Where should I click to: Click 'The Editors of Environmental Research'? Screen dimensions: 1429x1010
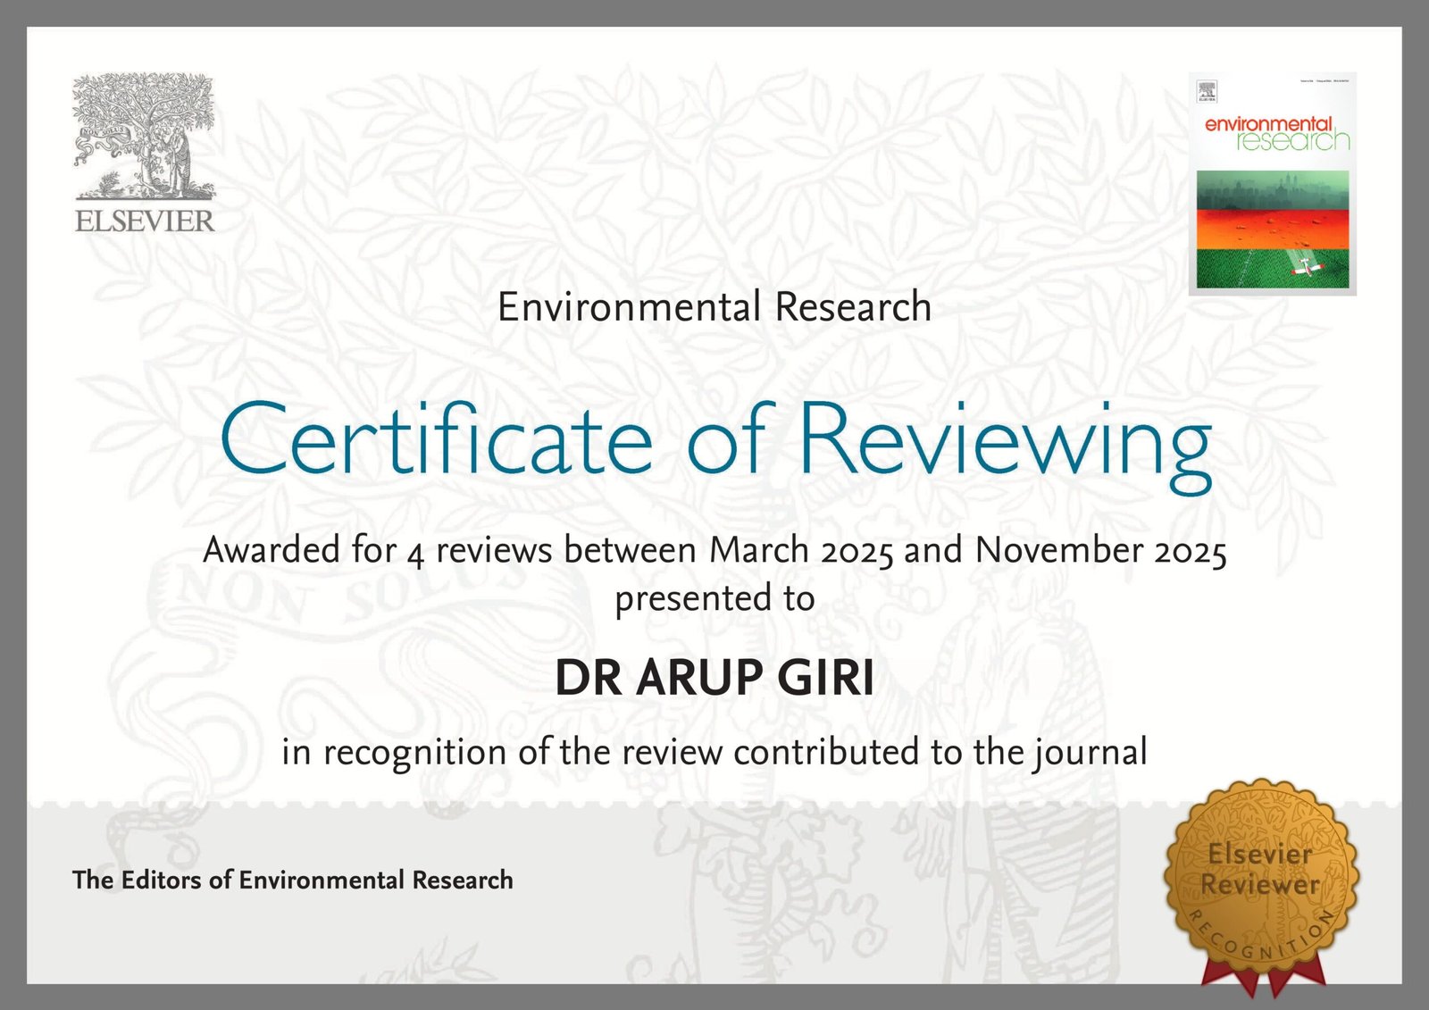point(293,880)
